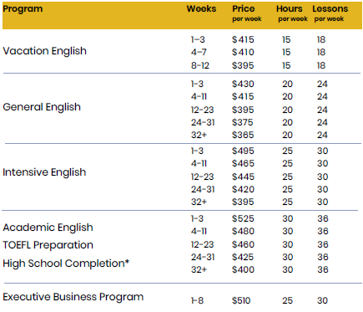Click the Lessons per week header
The height and width of the screenshot is (312, 363).
(x=330, y=13)
